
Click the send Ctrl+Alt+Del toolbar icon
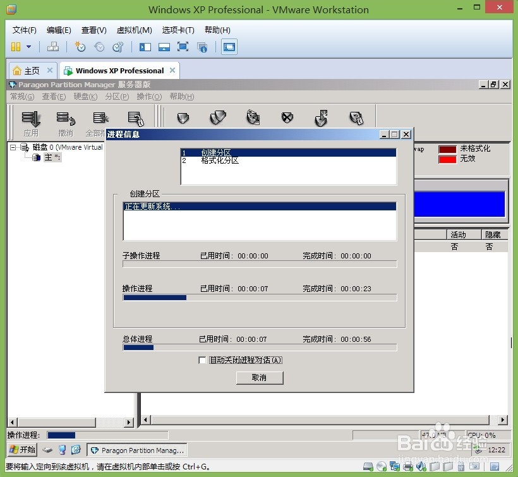pyautogui.click(x=53, y=47)
